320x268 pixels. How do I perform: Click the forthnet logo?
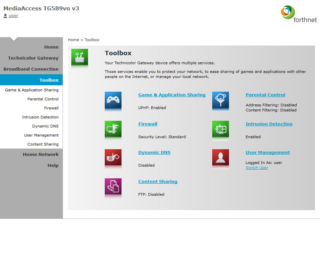tap(299, 14)
